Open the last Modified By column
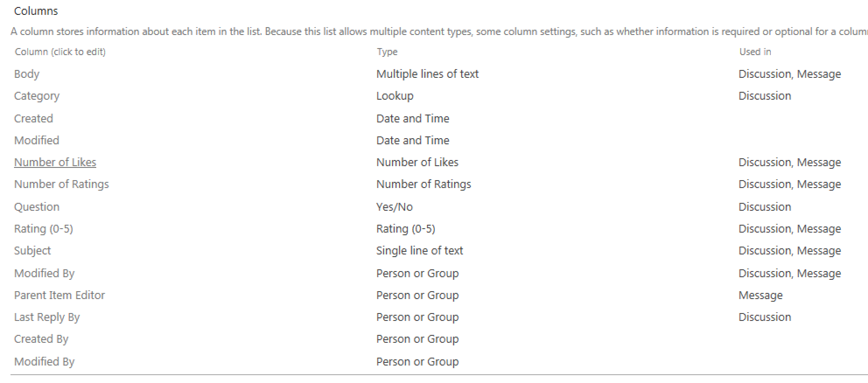This screenshot has width=868, height=383. click(44, 362)
